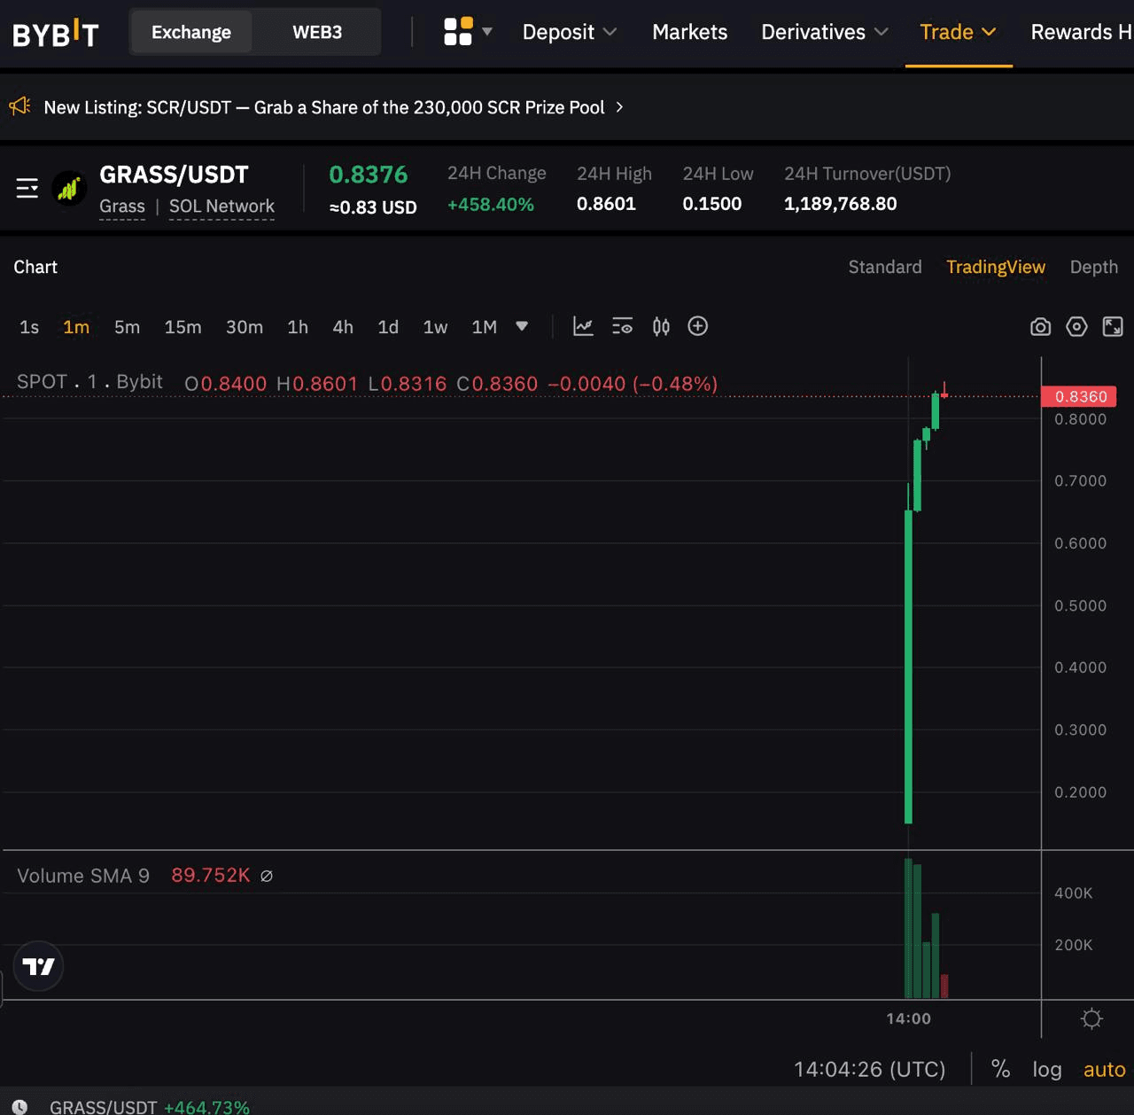Click the 24H Low value 0.1500

tap(711, 204)
